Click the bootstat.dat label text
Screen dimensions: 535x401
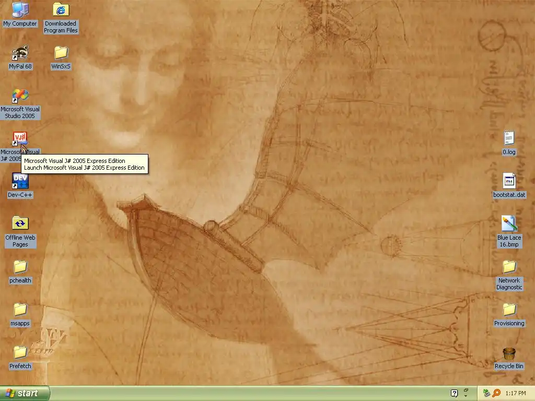pos(509,195)
